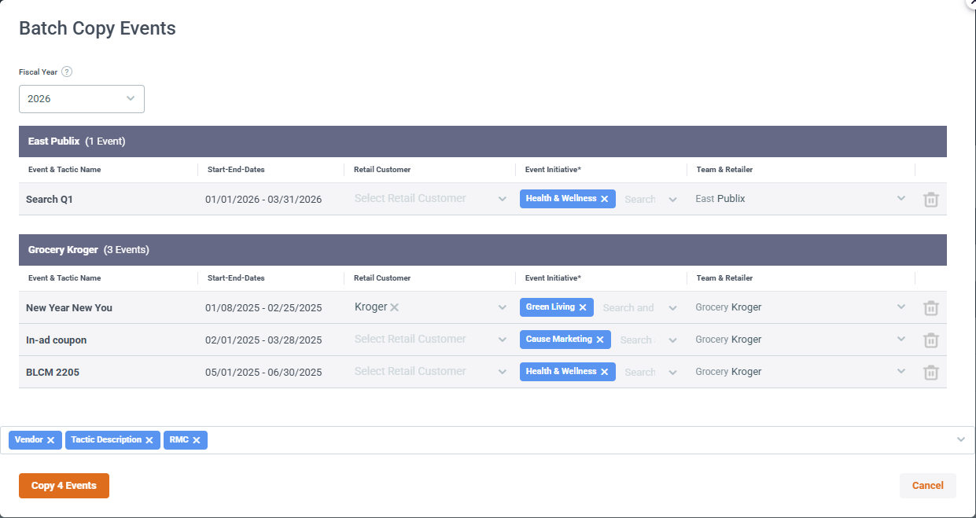Remove Health & Wellness tag from Search Q1
The height and width of the screenshot is (518, 976).
tap(604, 199)
